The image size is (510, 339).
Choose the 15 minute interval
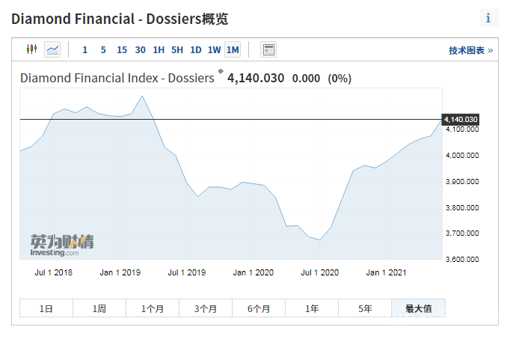pyautogui.click(x=122, y=50)
